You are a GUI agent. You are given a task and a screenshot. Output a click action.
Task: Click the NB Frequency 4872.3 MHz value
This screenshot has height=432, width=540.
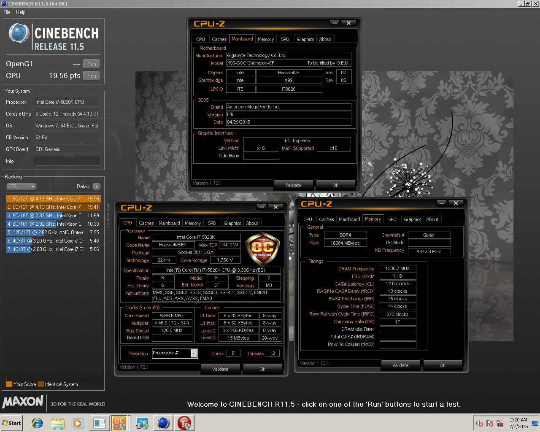pos(429,251)
